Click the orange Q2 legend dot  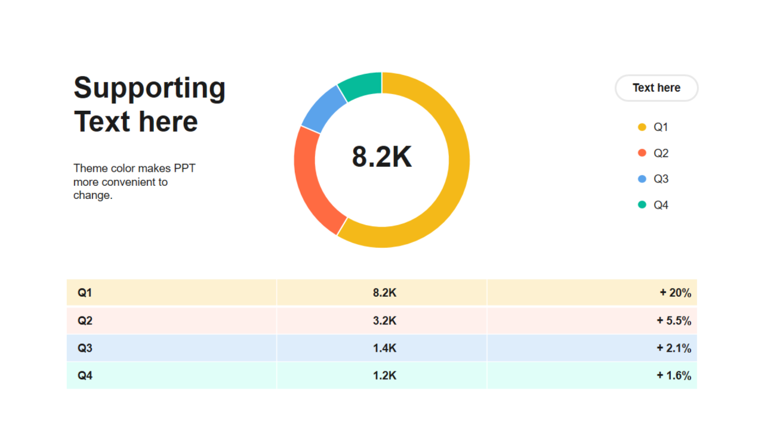[x=642, y=153]
